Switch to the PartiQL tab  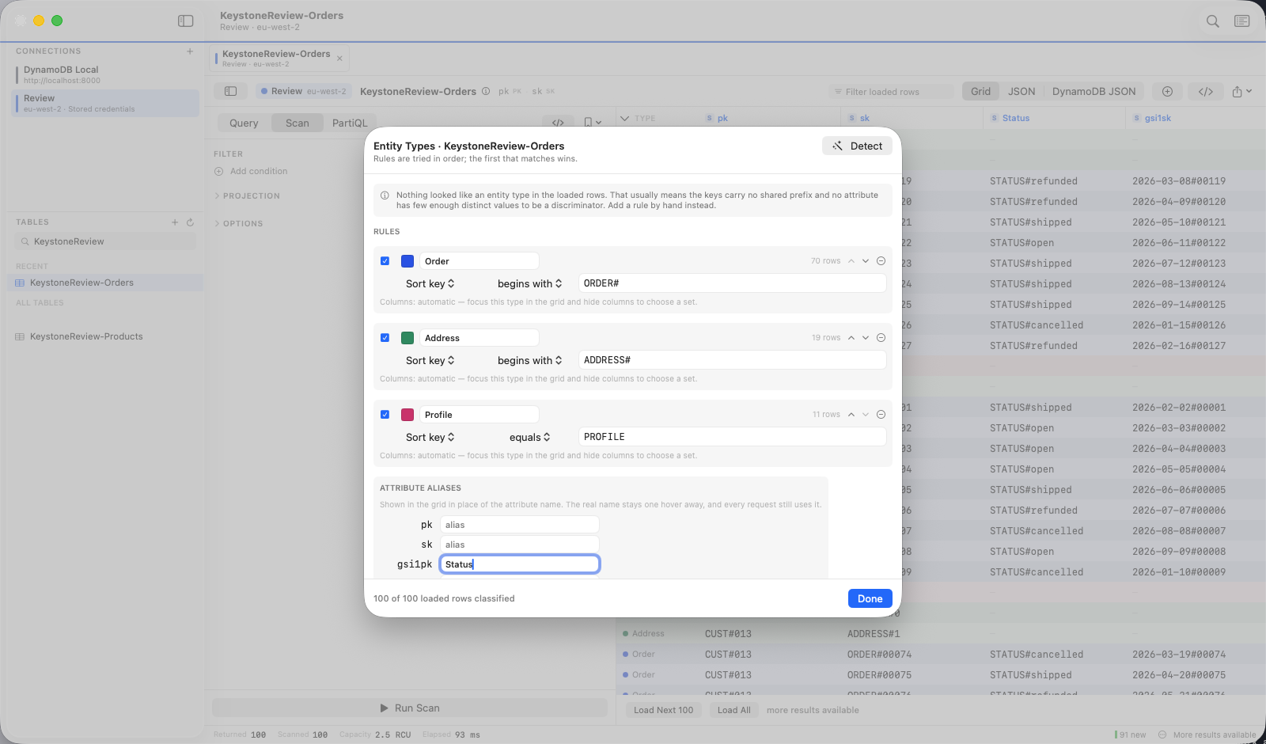[x=350, y=123]
